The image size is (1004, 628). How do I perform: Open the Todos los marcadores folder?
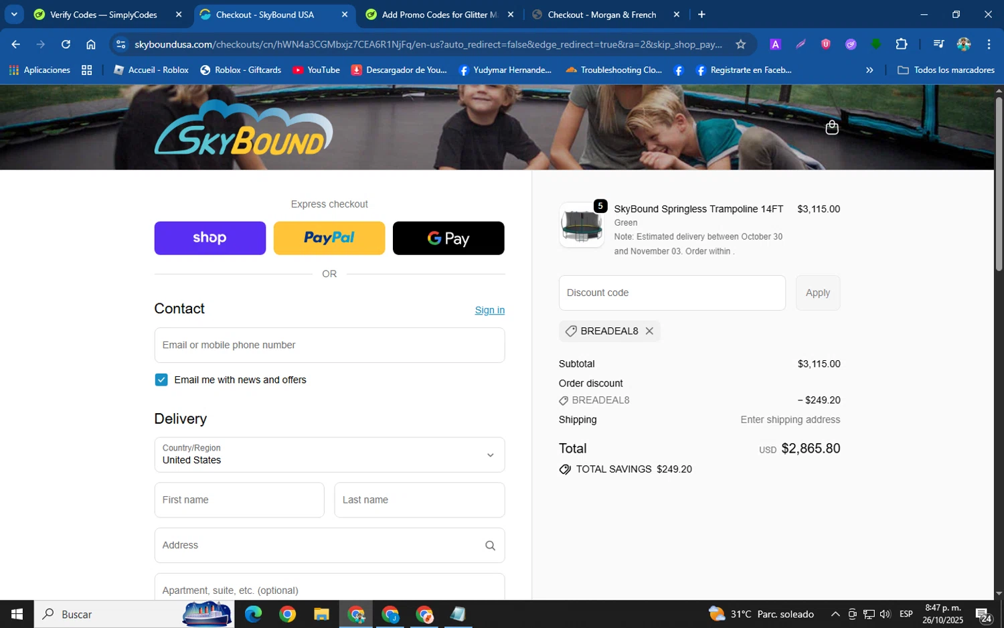946,70
